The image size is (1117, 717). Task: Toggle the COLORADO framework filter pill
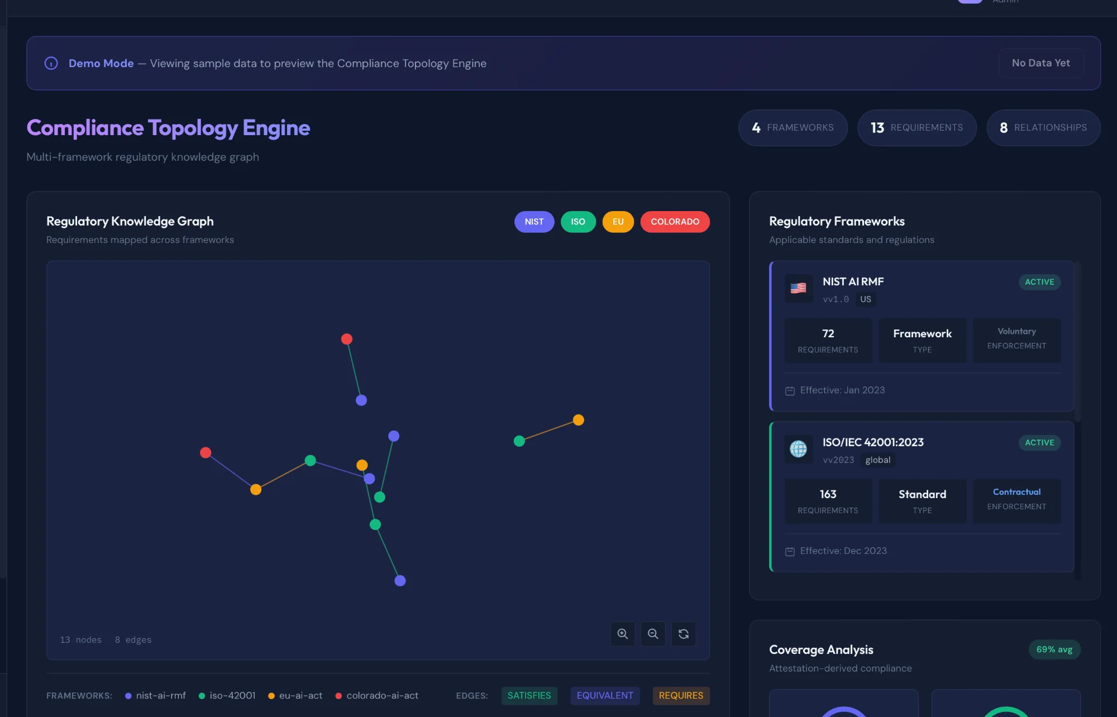tap(675, 222)
